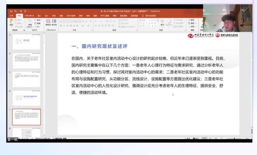Click the Paste clipboard icon
Viewport: 257px width, 155px height.
(11, 22)
